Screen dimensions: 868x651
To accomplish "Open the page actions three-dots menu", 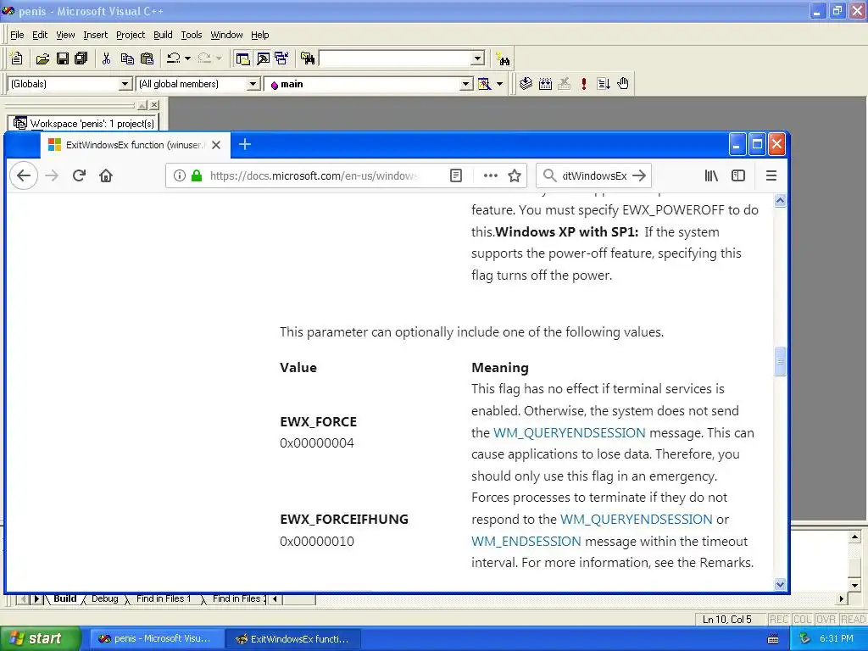I will click(x=491, y=175).
